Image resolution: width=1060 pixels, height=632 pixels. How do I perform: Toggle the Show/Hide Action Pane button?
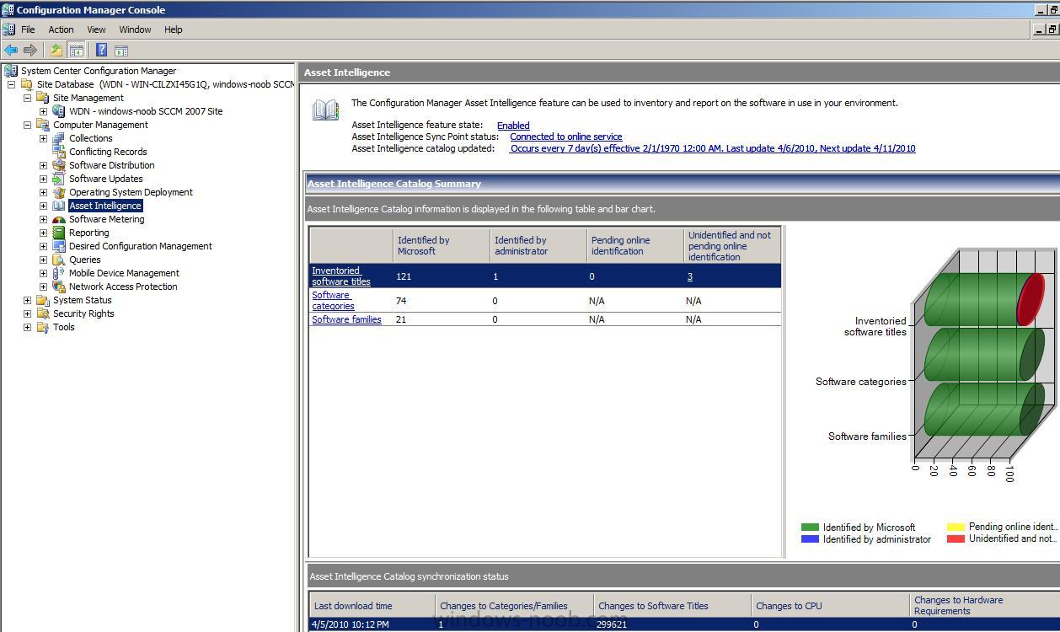pos(121,51)
